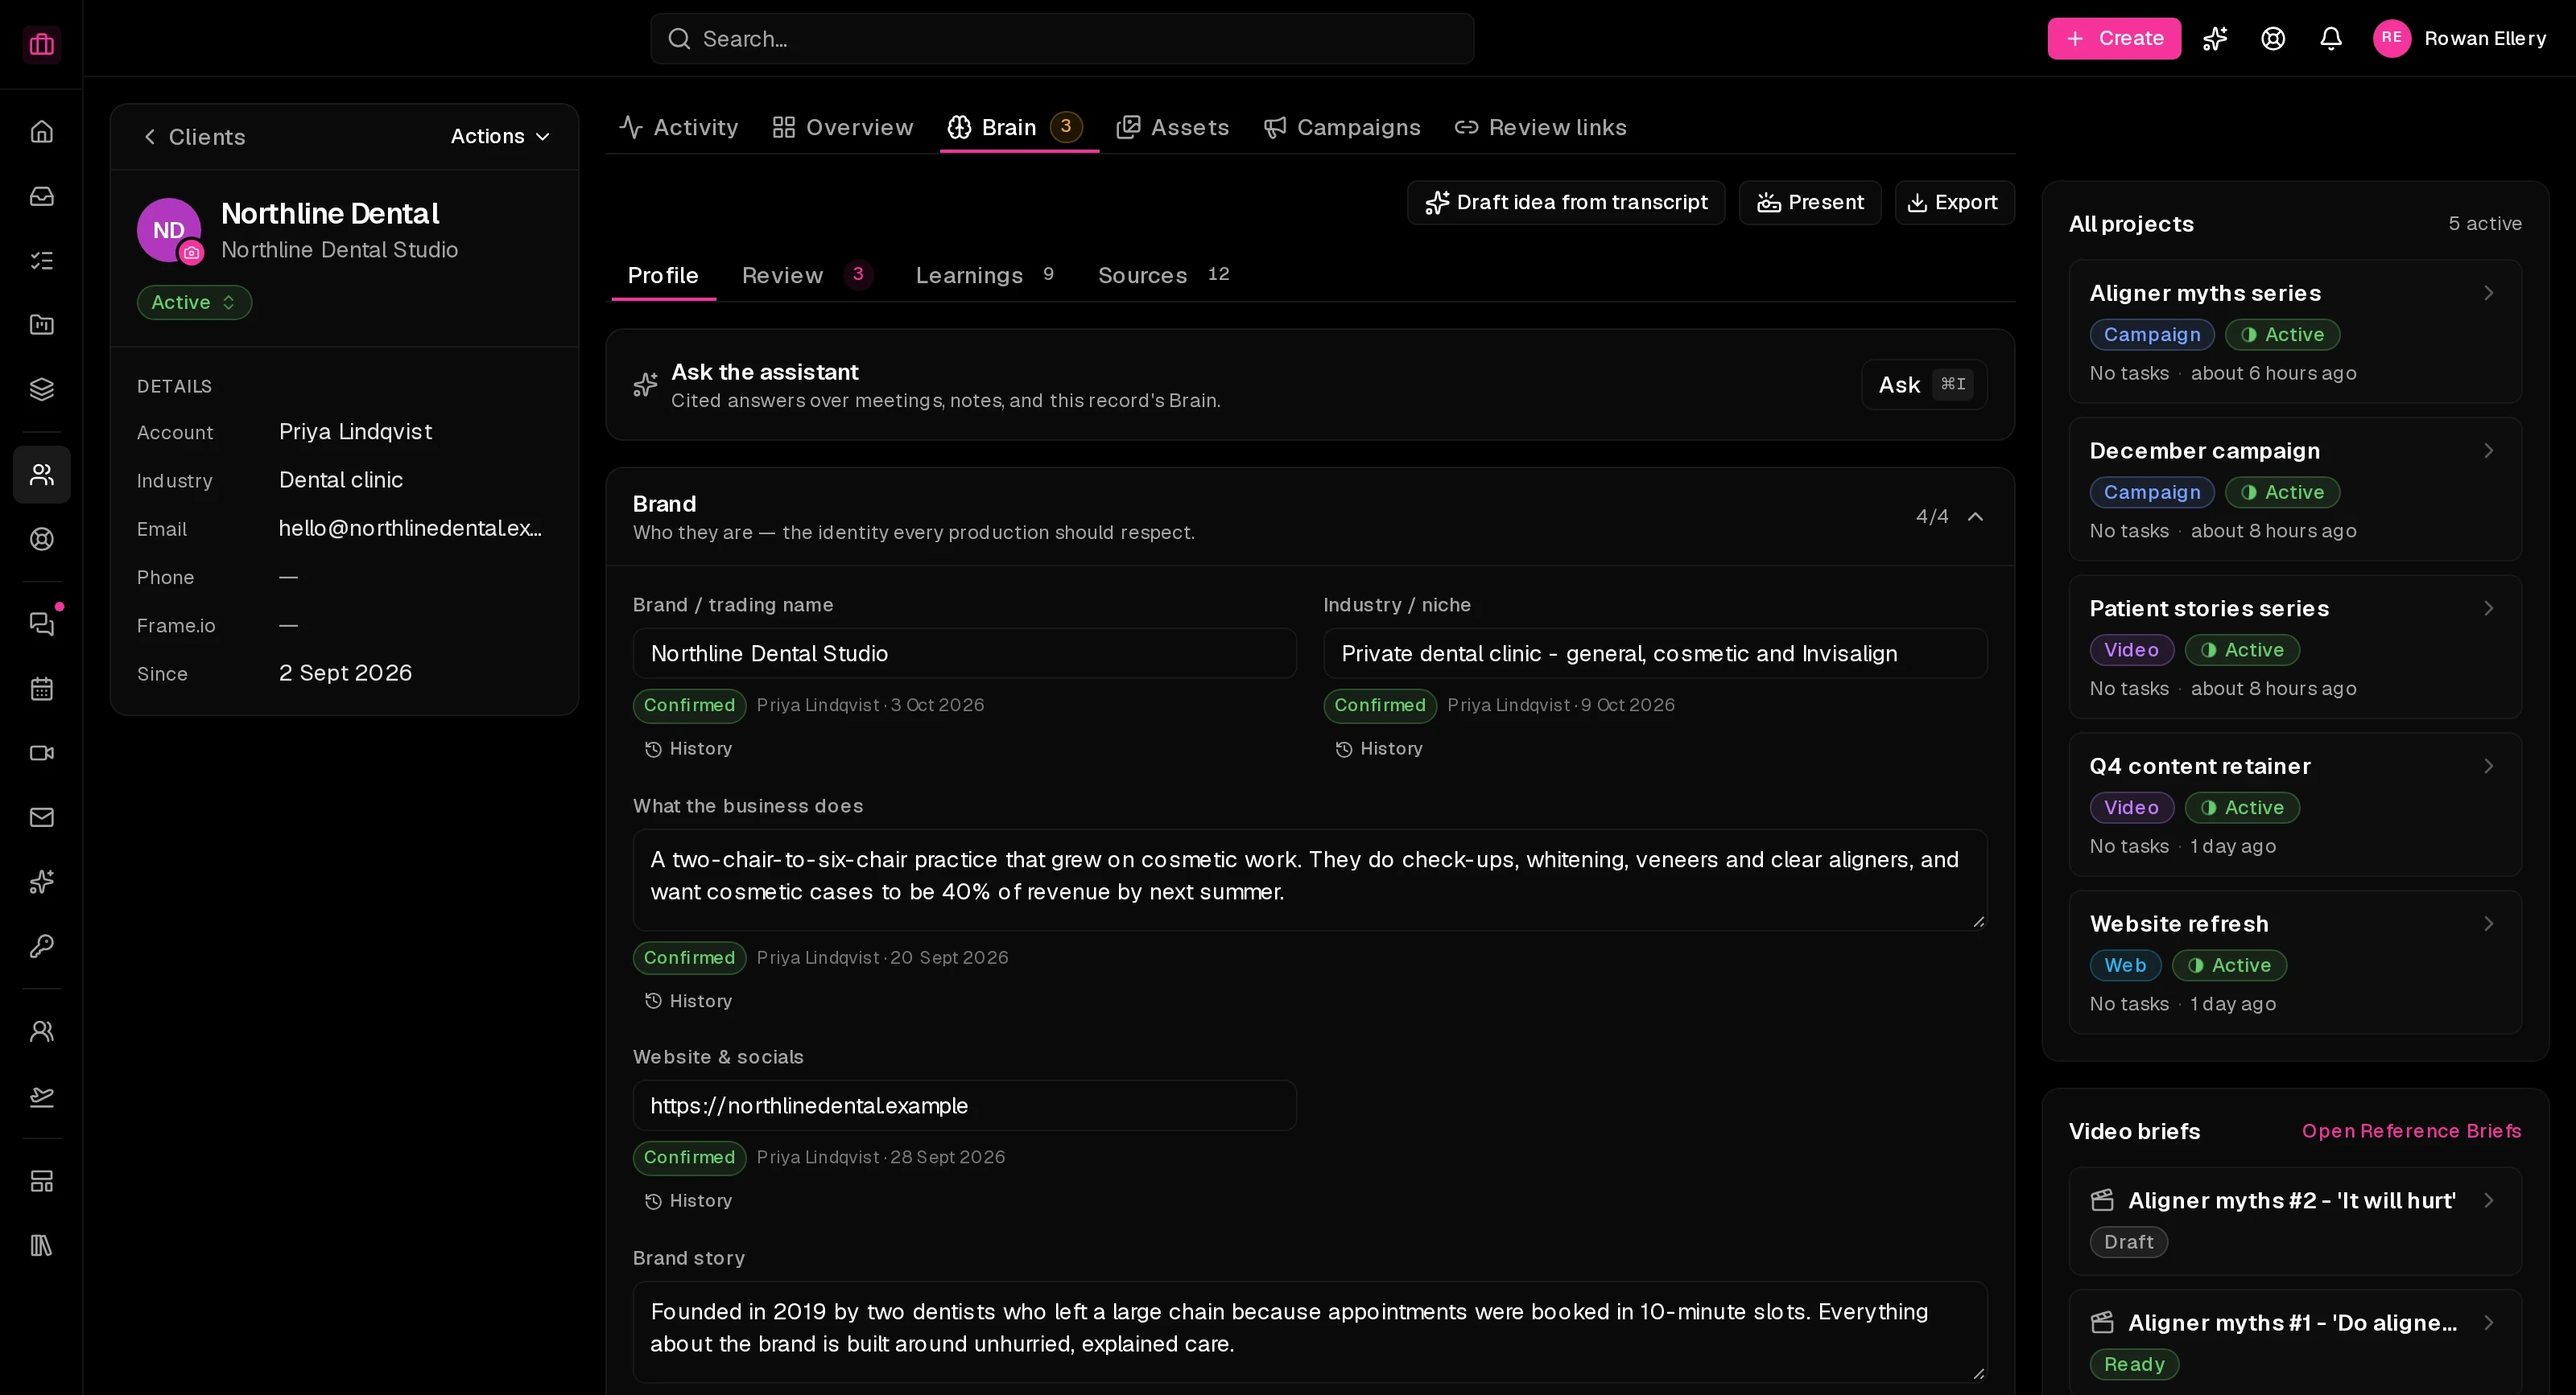Switch to the Overview tab
Viewport: 2576px width, 1395px height.
842,127
